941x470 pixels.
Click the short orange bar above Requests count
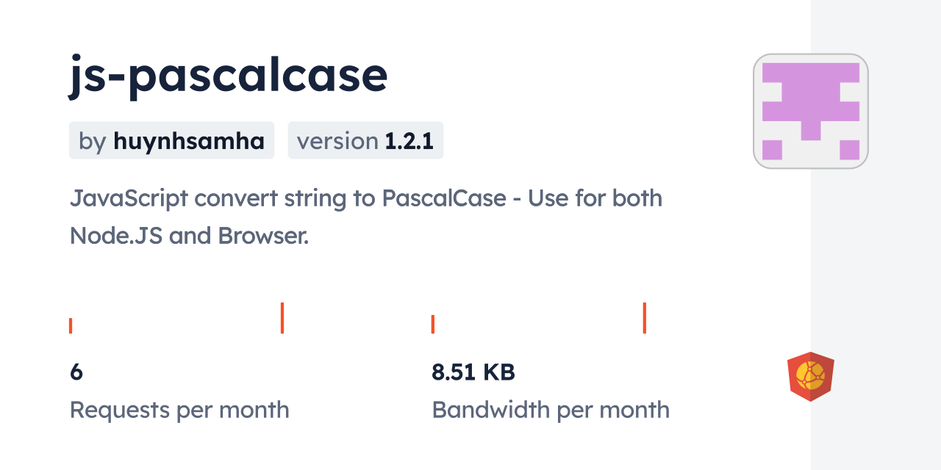[x=71, y=325]
